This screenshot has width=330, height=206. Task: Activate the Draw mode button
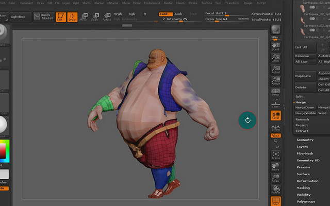click(72, 17)
